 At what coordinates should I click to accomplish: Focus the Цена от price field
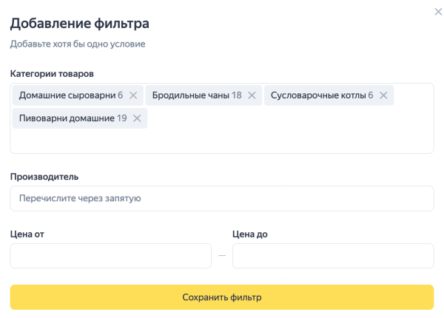tap(110, 256)
